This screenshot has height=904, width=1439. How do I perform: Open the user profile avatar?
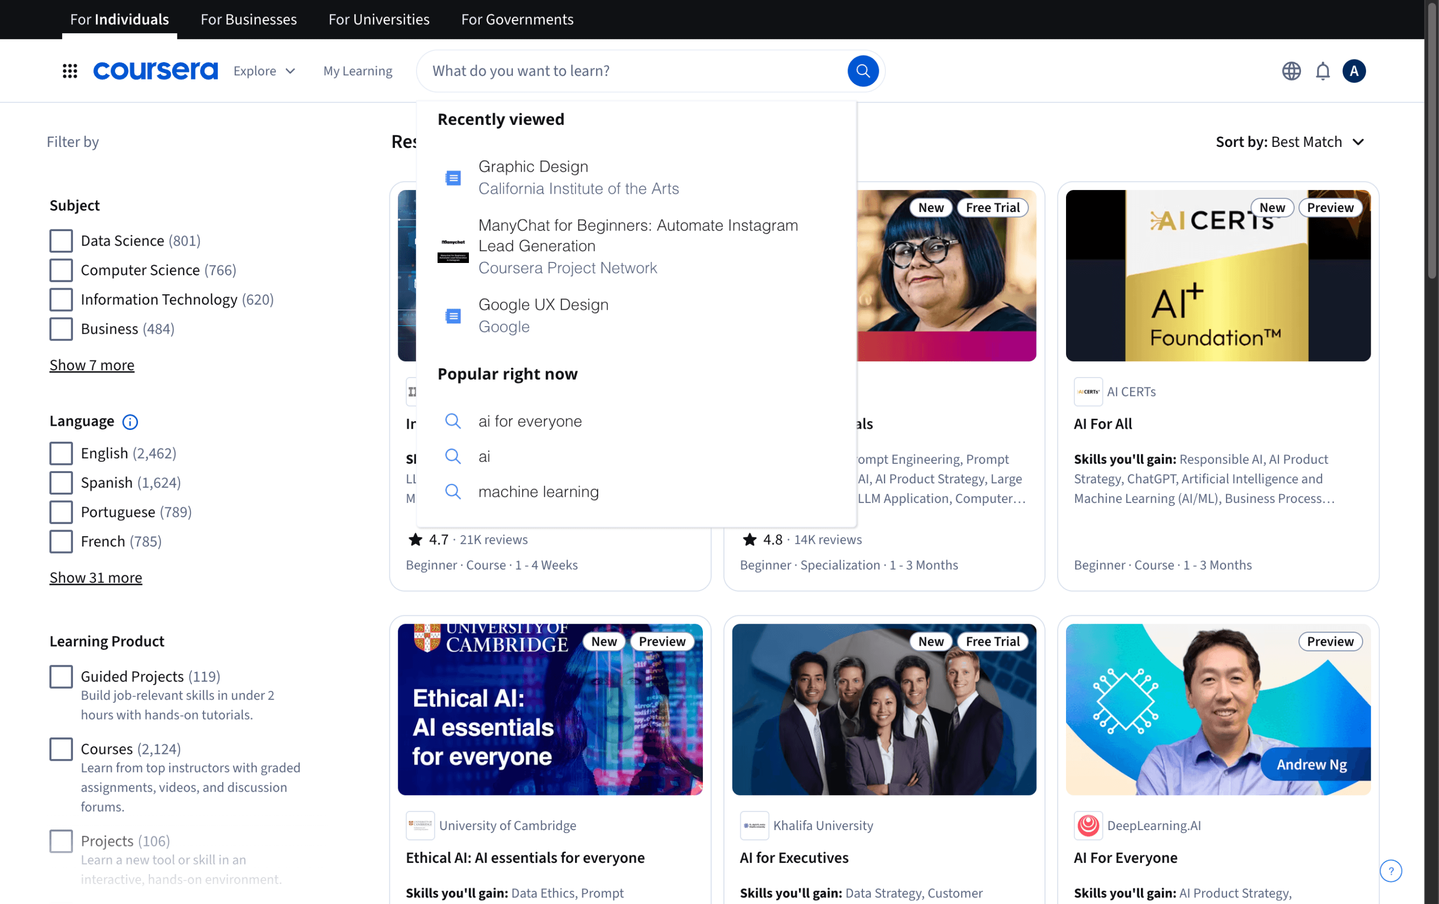1353,71
